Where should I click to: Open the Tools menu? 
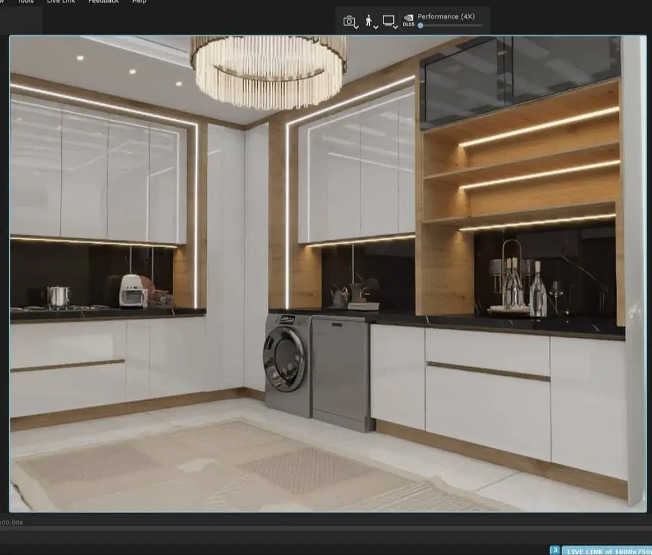pos(25,2)
